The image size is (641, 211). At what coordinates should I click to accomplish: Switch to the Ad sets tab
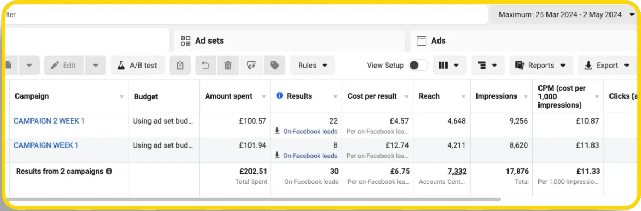[x=290, y=41]
